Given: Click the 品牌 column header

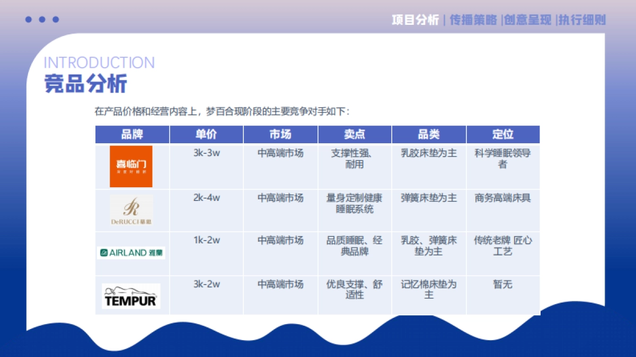Looking at the screenshot, I should (x=132, y=134).
